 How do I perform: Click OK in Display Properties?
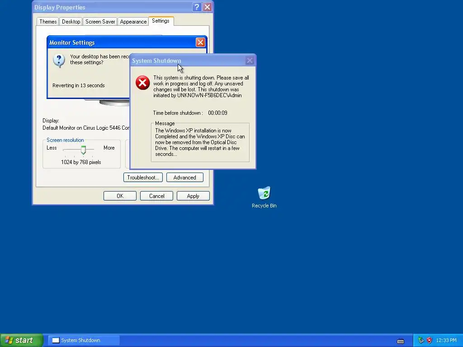pos(120,196)
